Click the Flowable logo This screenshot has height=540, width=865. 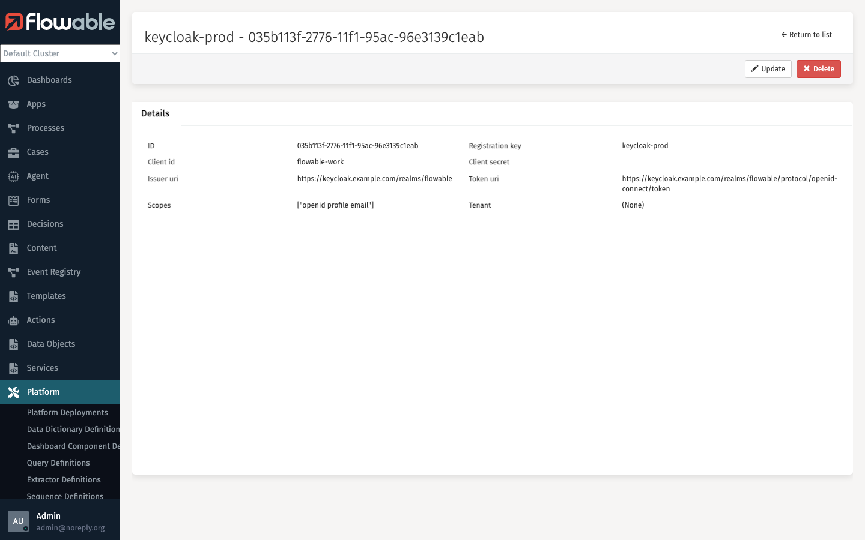pyautogui.click(x=60, y=22)
